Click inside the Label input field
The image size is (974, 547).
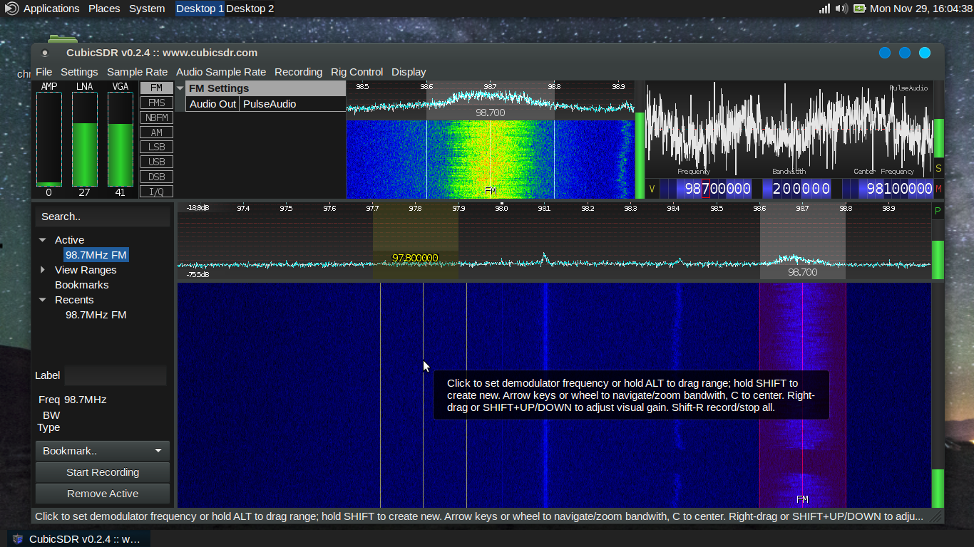pyautogui.click(x=115, y=375)
